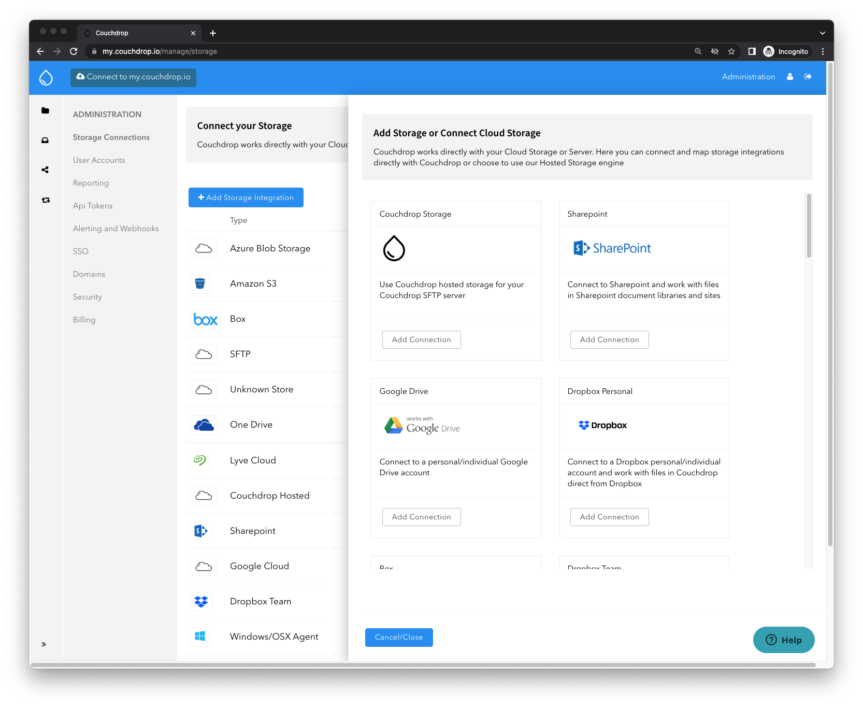Image resolution: width=863 pixels, height=707 pixels.
Task: Expand sidebar with double chevron icon
Action: coord(44,644)
